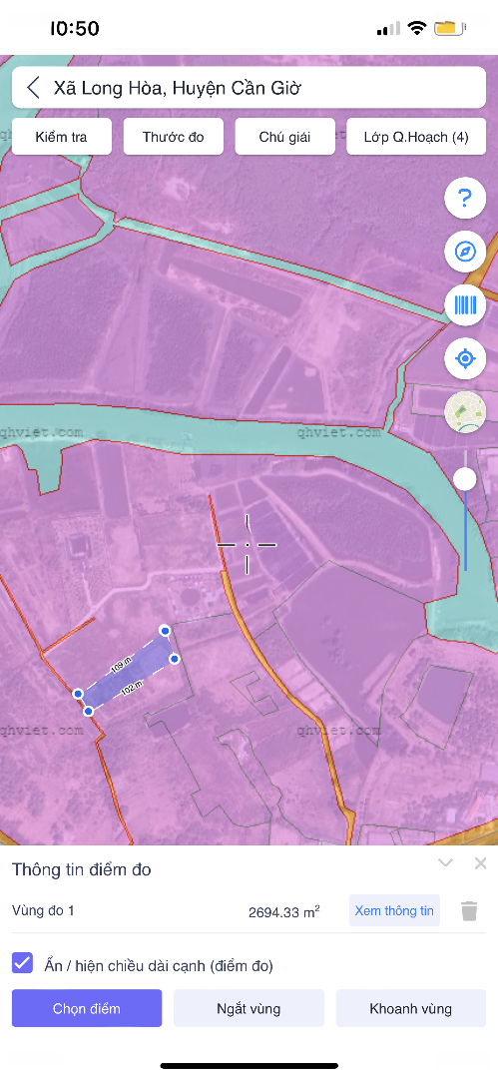Tap the compass orientation icon

click(466, 253)
